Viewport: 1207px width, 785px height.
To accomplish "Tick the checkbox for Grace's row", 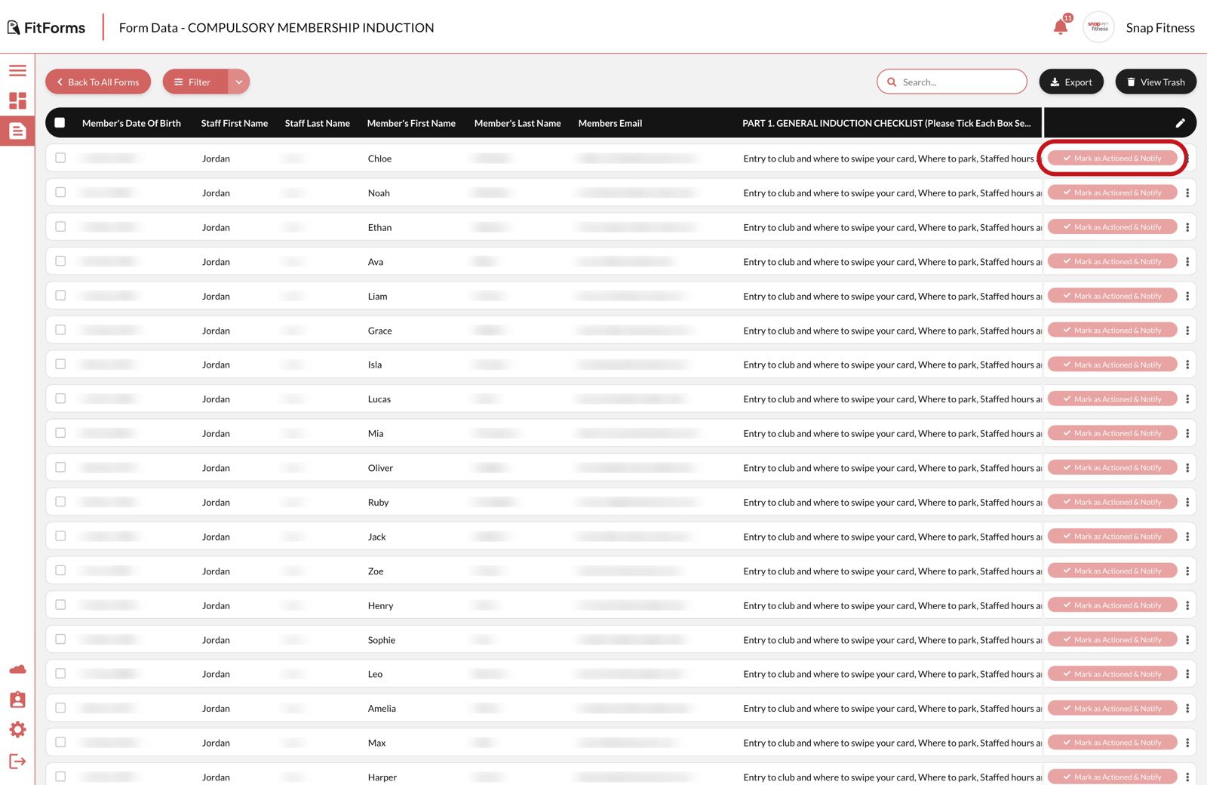I will tap(60, 330).
